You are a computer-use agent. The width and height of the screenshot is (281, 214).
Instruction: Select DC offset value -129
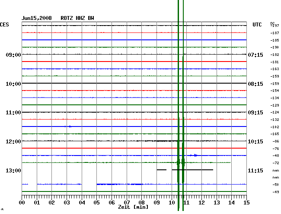275,105
